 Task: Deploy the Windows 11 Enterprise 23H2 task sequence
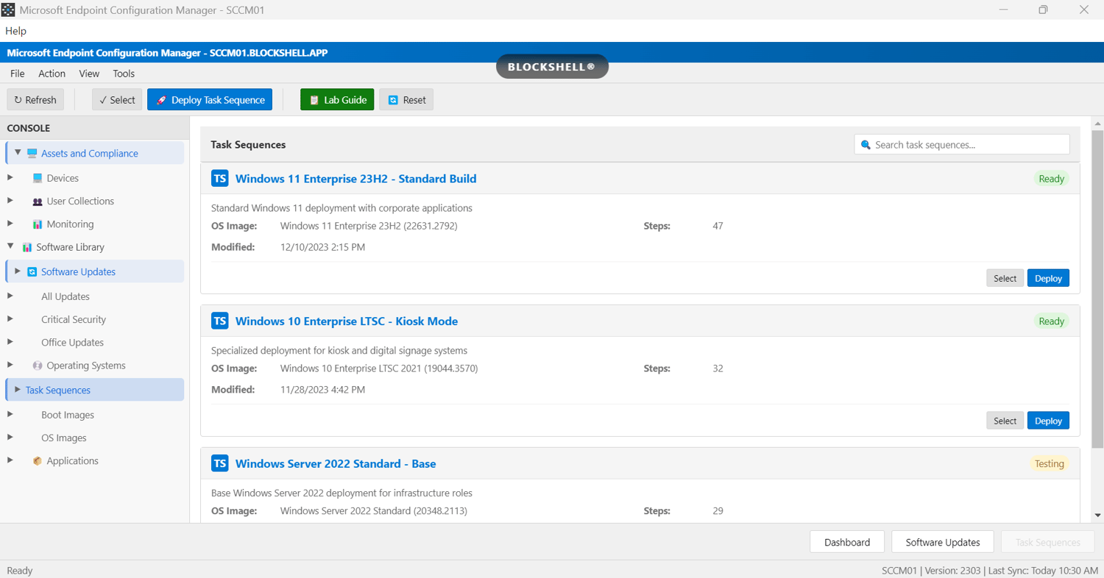click(x=1048, y=278)
